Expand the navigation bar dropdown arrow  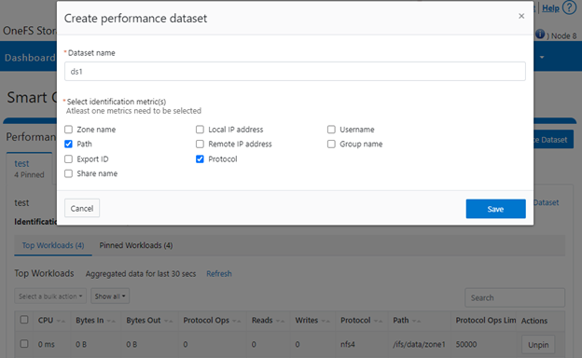click(x=542, y=57)
